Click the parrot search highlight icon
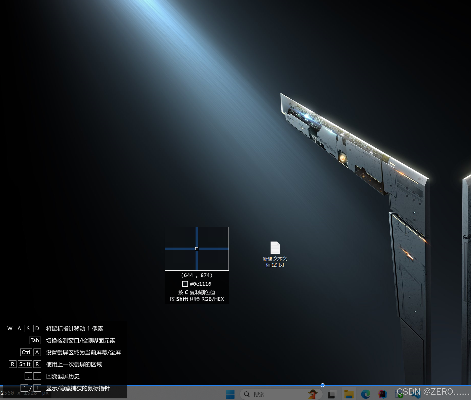This screenshot has height=400, width=471. (313, 394)
